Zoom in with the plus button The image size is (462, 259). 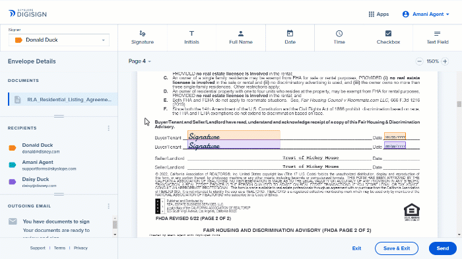[445, 61]
